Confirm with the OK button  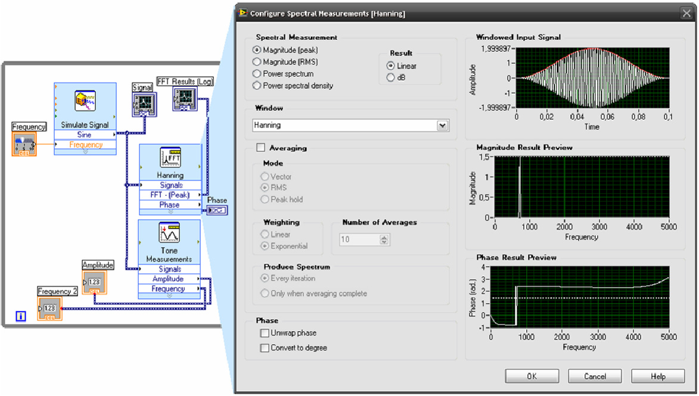click(532, 376)
